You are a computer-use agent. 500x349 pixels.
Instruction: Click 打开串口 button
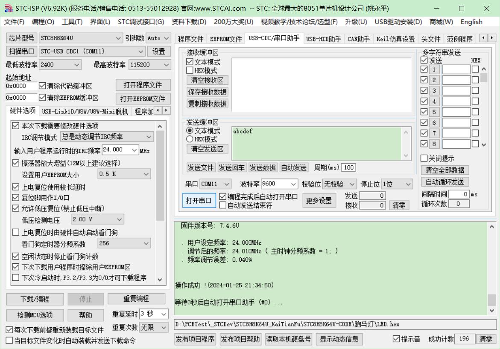[199, 200]
